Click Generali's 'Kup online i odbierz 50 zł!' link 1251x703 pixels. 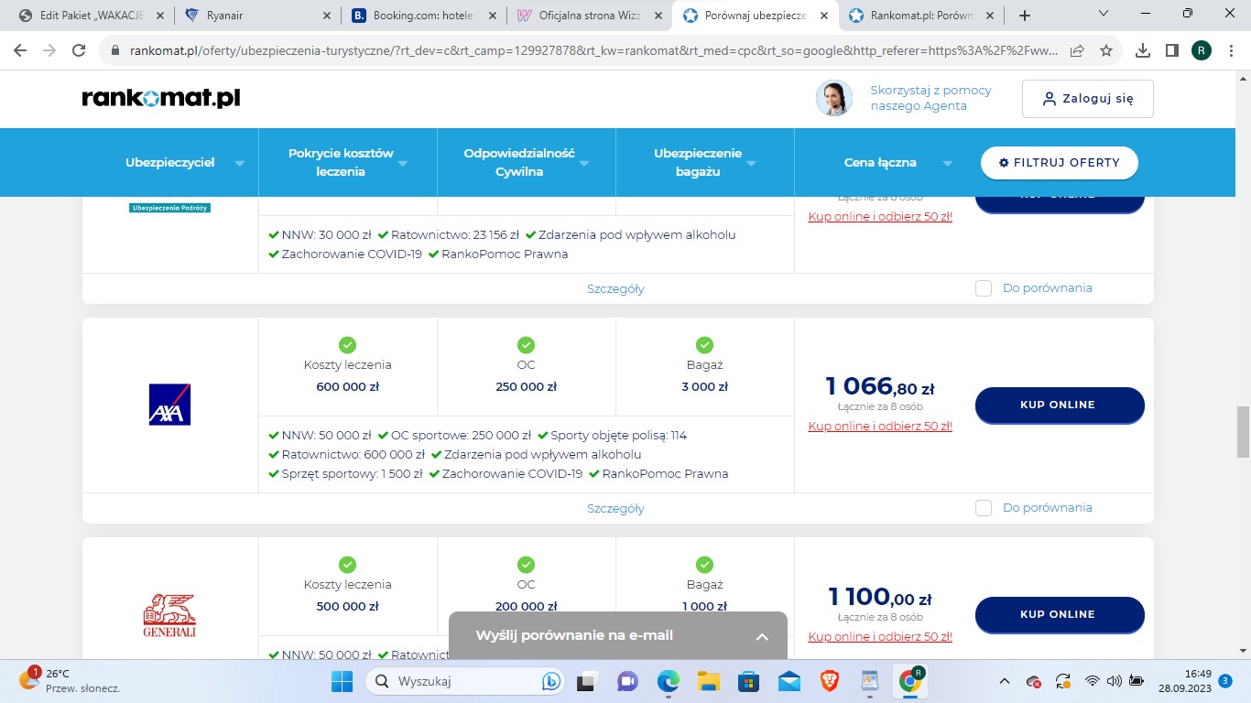point(880,637)
